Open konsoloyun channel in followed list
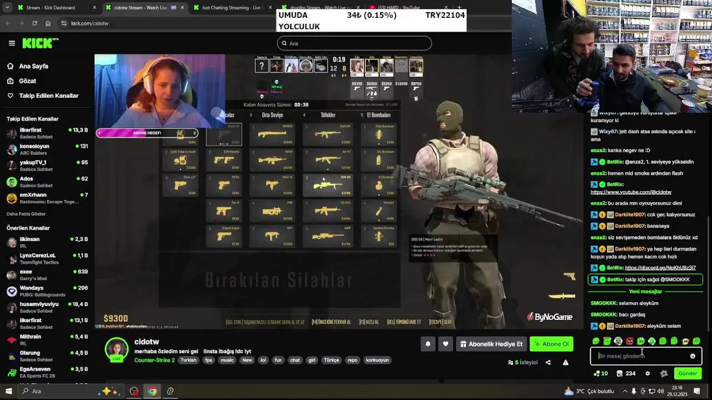Screen dimensions: 712x400 click(x=47, y=149)
